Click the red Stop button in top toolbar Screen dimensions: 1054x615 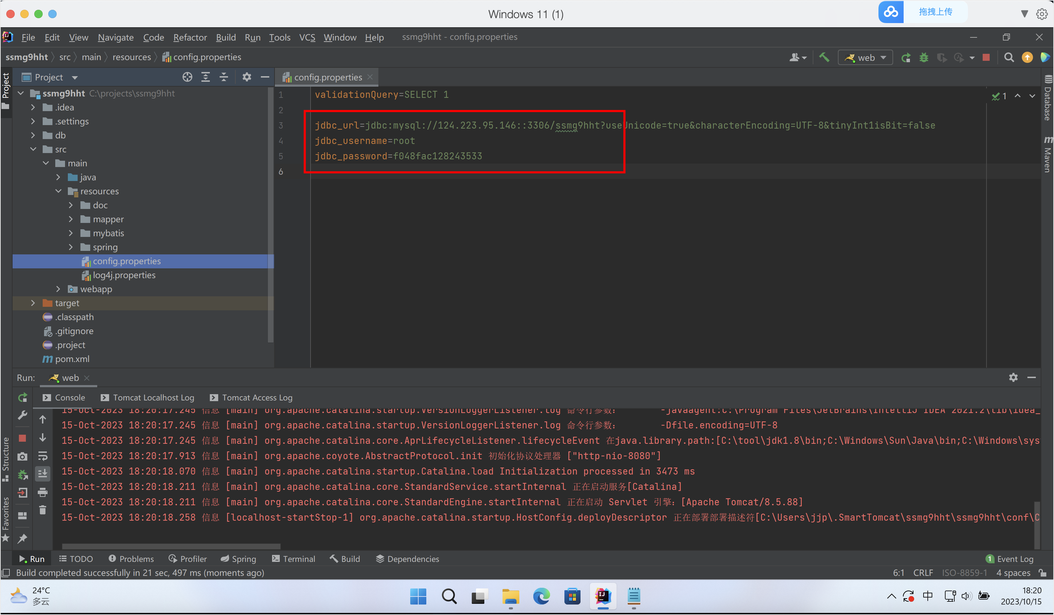pyautogui.click(x=986, y=57)
